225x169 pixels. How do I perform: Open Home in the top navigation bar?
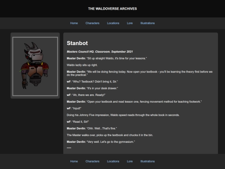(x=74, y=23)
